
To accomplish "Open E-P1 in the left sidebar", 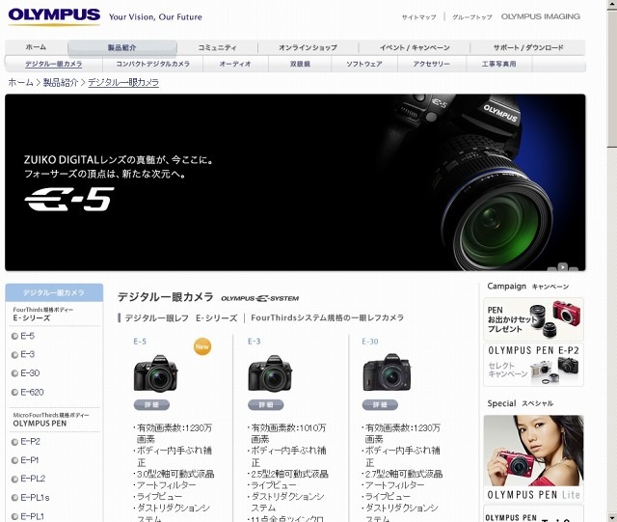I will (x=30, y=460).
